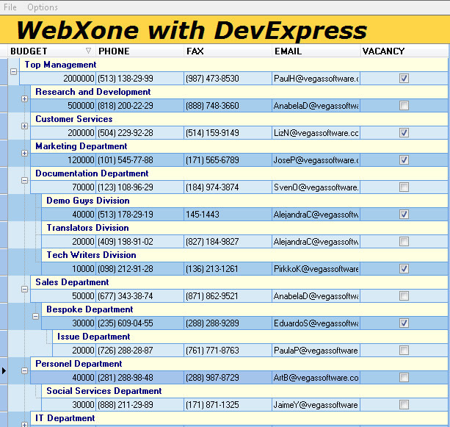The width and height of the screenshot is (450, 427).
Task: Collapse the Documentation Department node
Action: [x=24, y=181]
